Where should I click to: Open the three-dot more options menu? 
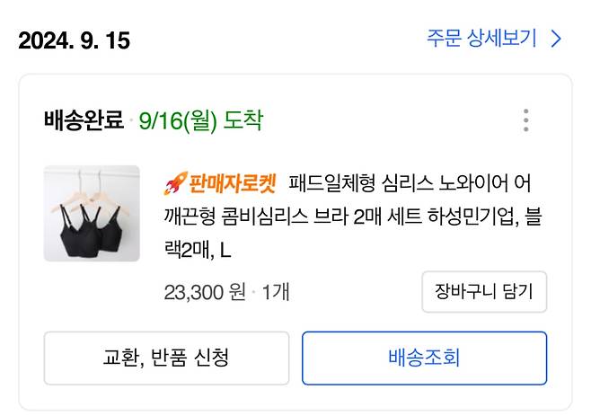(525, 120)
